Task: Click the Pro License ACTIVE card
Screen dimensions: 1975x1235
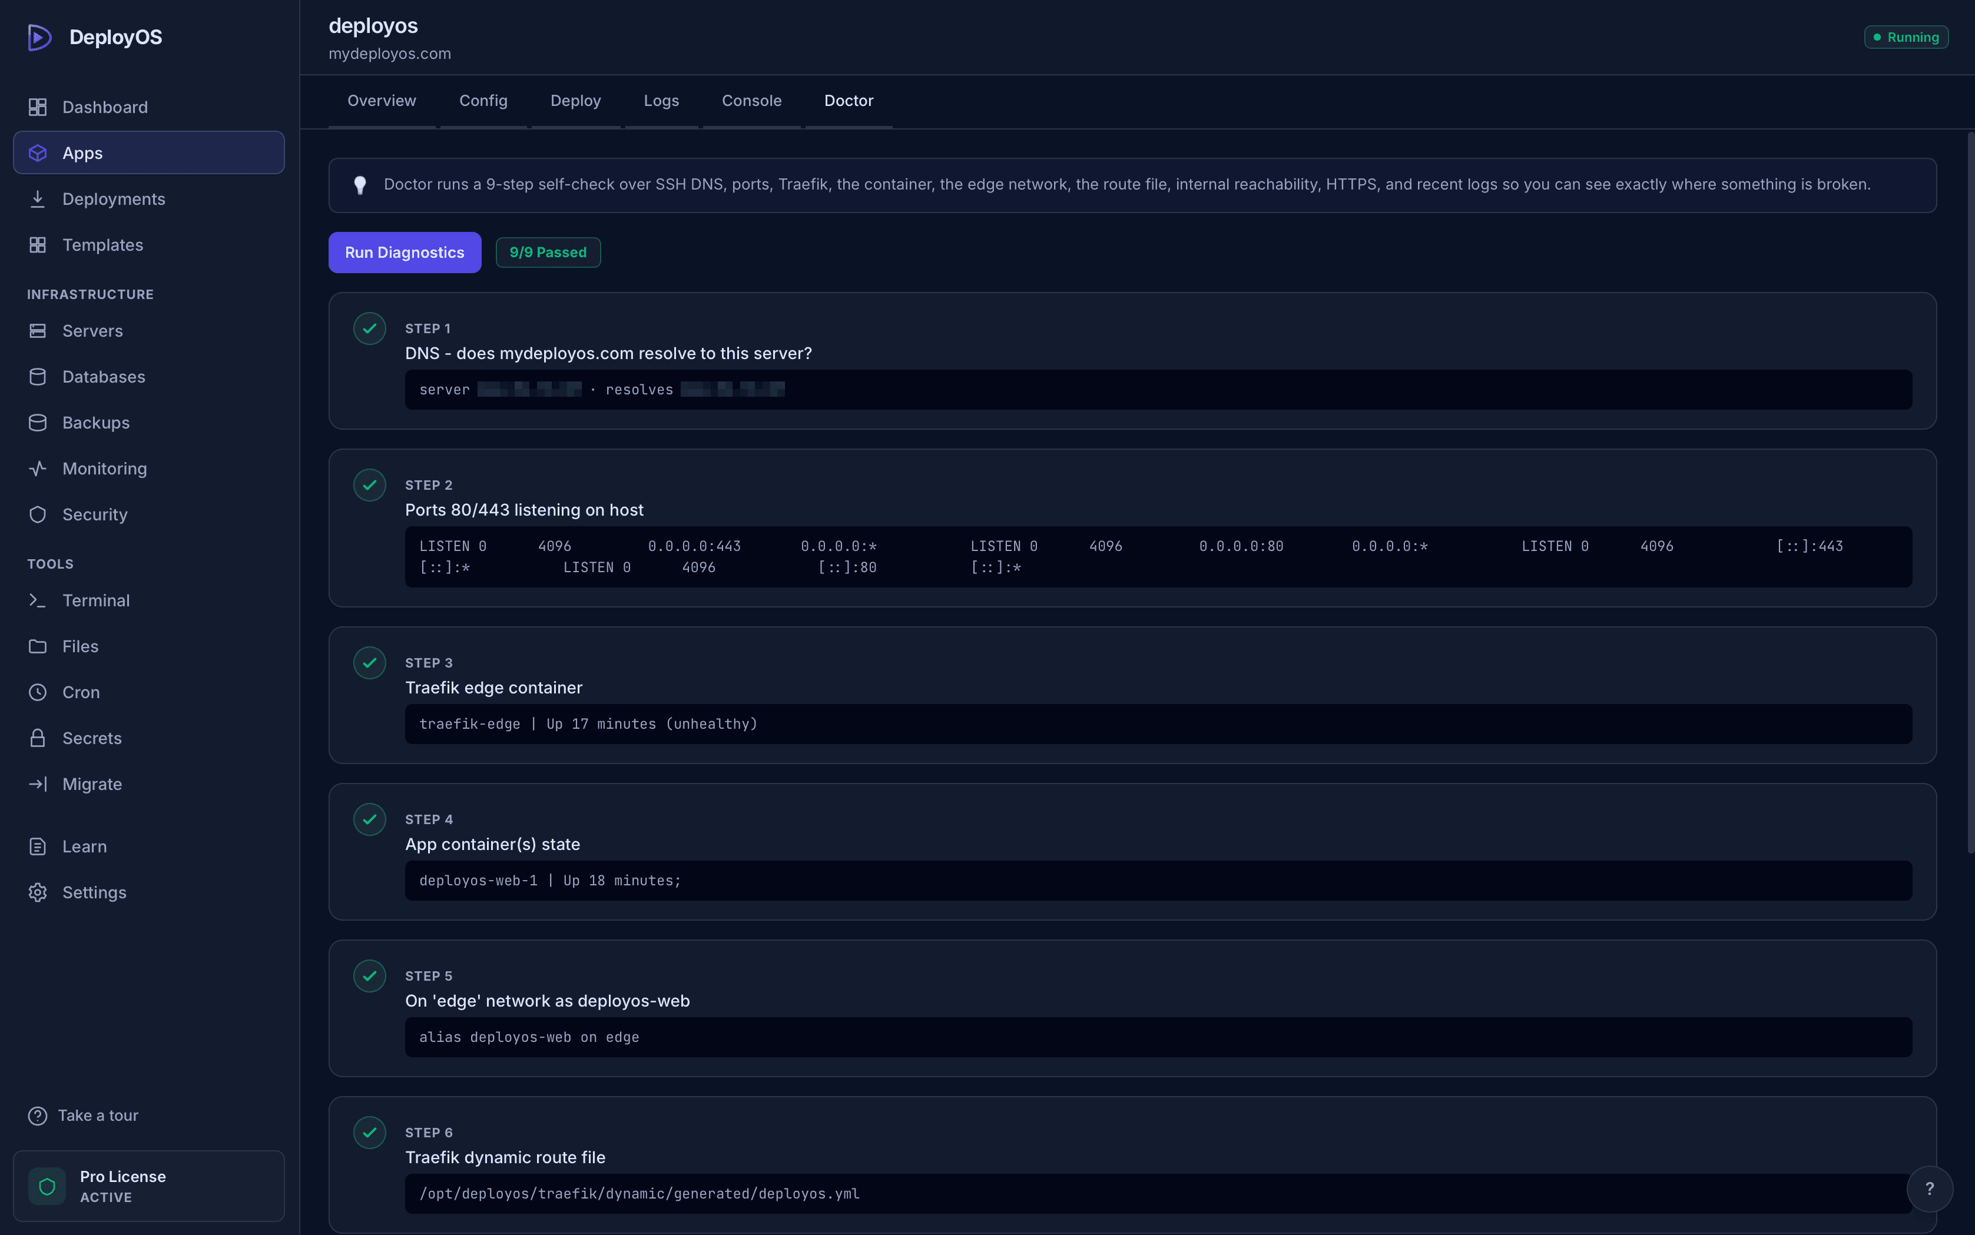Action: [x=149, y=1186]
